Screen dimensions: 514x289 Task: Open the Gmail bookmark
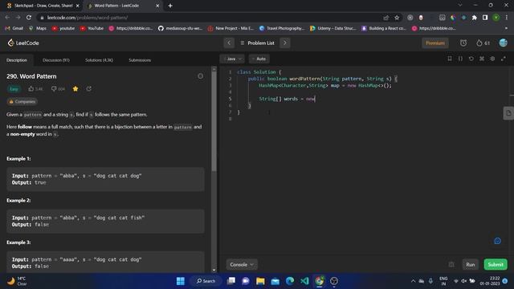tap(14, 28)
